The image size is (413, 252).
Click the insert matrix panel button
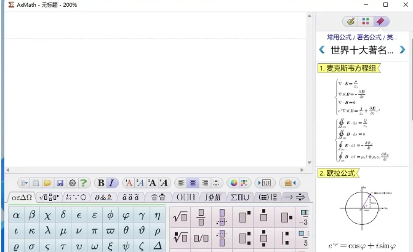[x=265, y=183]
